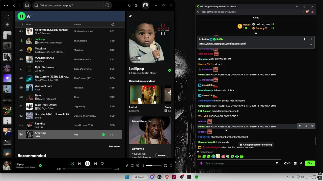Screen dimensions: 323x181
Task: Sort by Album column header
Action: coord(77,24)
